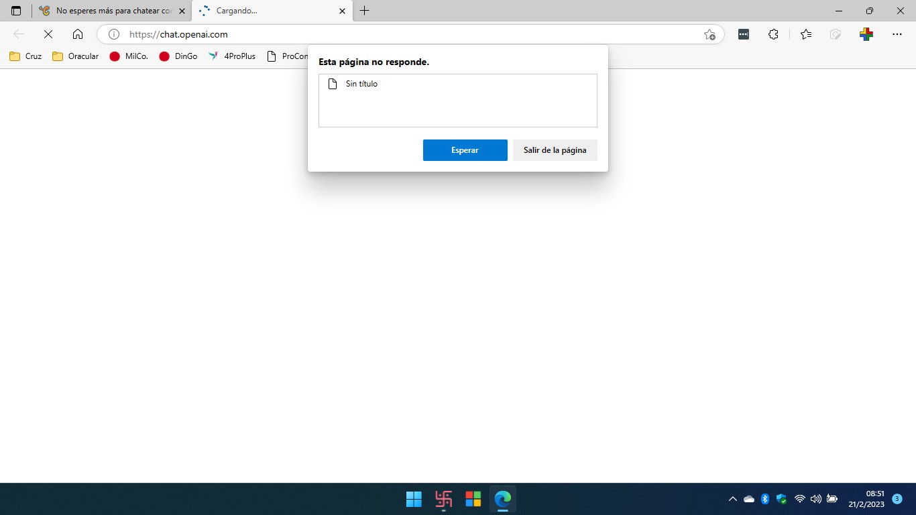Open the tab actions menu icon

pyautogui.click(x=16, y=11)
